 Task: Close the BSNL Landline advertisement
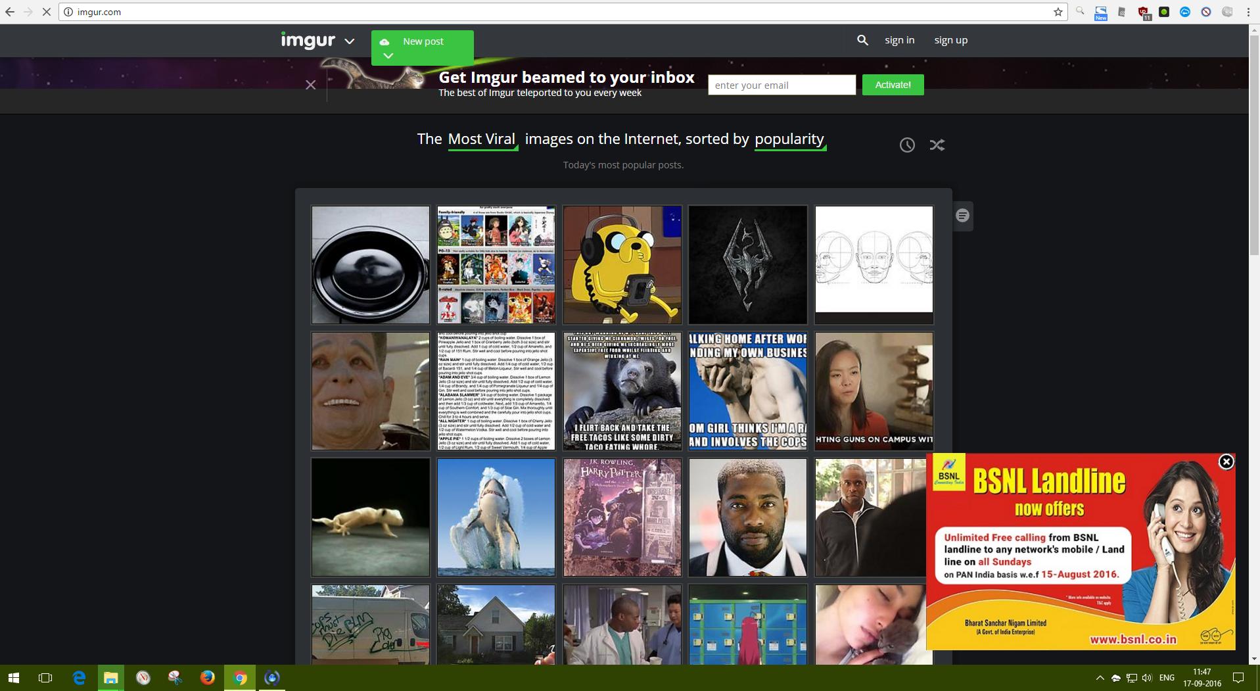coord(1226,462)
